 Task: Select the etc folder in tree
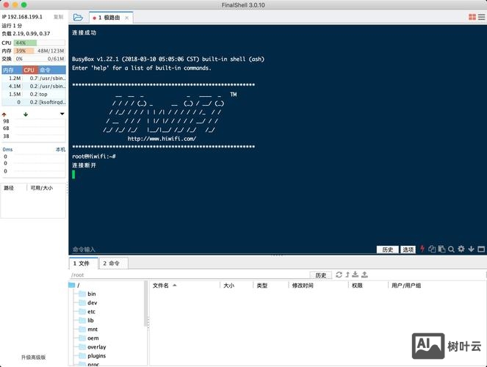[92, 311]
